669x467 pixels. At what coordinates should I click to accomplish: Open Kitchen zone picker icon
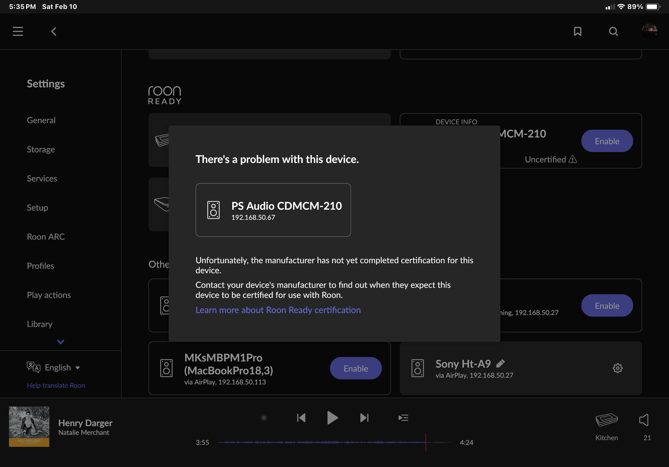(607, 420)
